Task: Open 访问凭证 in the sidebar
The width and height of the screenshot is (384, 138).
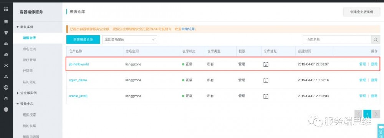Action: (x=30, y=82)
